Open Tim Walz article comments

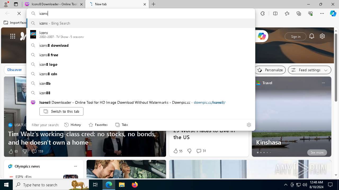point(37,151)
